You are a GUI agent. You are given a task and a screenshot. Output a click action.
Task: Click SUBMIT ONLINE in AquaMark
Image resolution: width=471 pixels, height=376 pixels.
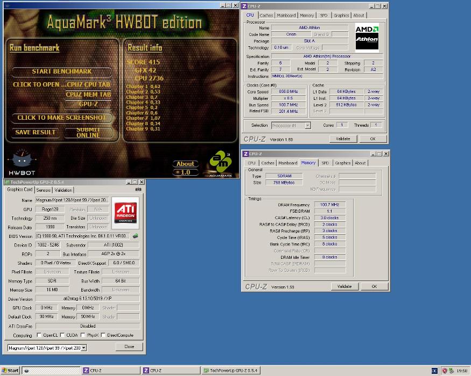click(88, 132)
